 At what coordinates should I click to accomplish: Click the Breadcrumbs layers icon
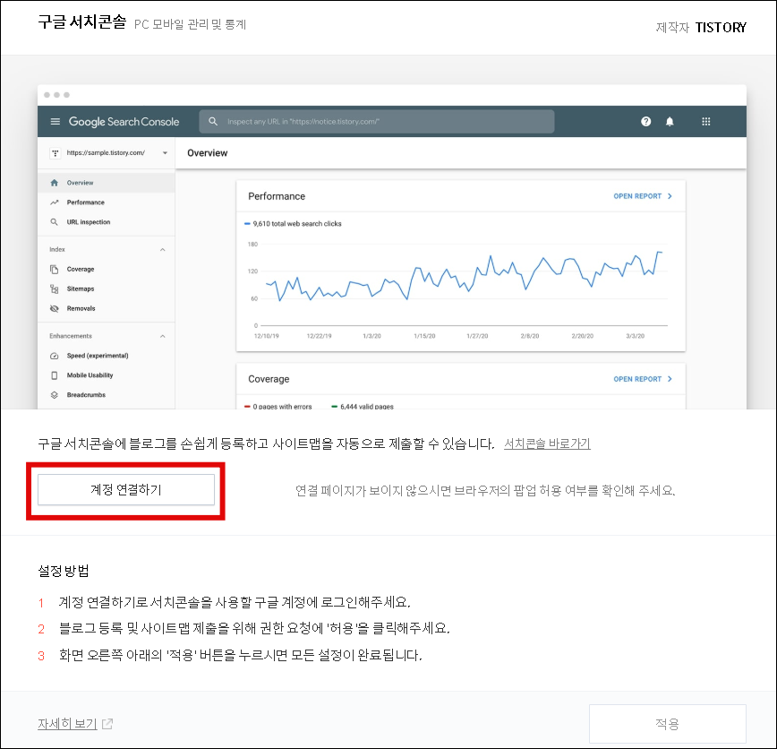click(54, 395)
